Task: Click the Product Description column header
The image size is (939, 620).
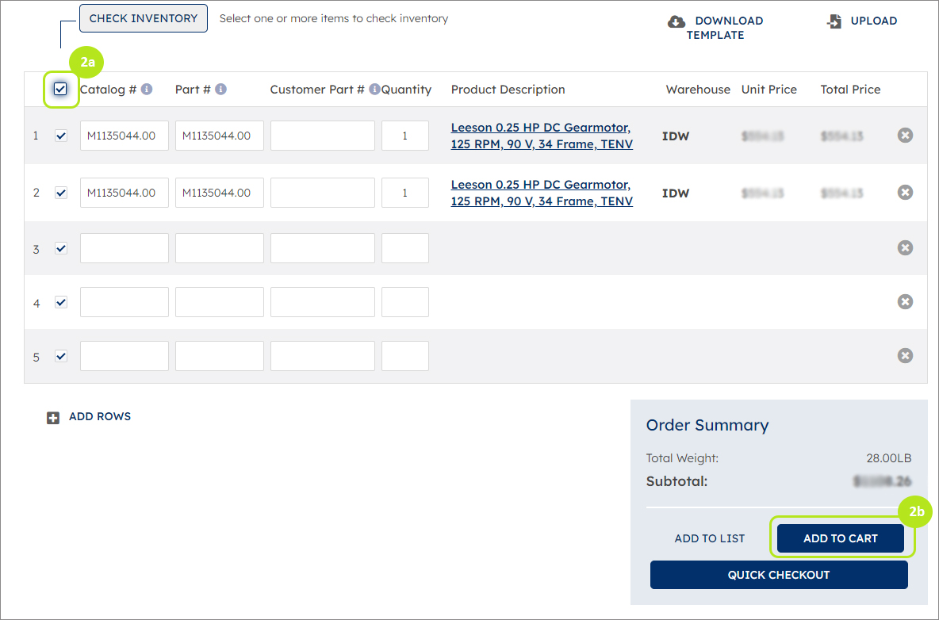Action: click(x=508, y=89)
